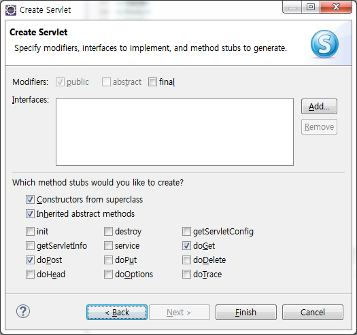This screenshot has width=357, height=335.
Task: Click the Finish button
Action: pos(246,313)
